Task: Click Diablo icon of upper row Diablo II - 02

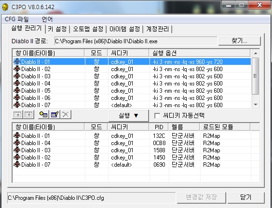Action: (17, 69)
